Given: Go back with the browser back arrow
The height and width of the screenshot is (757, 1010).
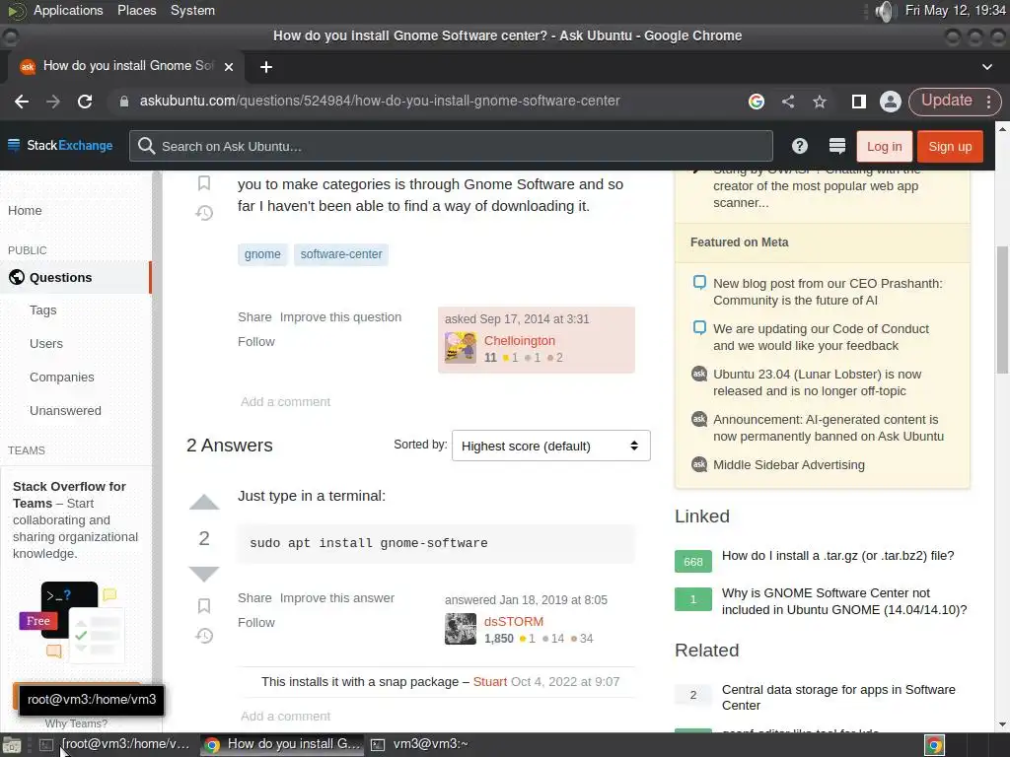Looking at the screenshot, I should (x=22, y=102).
